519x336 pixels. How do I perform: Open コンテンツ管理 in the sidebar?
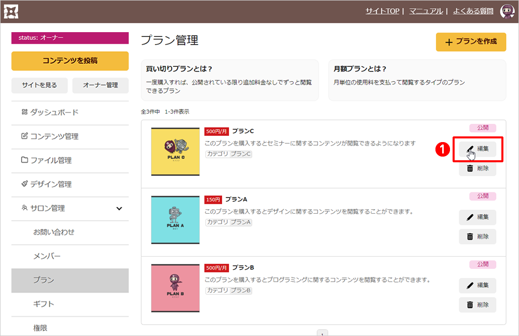coord(54,136)
